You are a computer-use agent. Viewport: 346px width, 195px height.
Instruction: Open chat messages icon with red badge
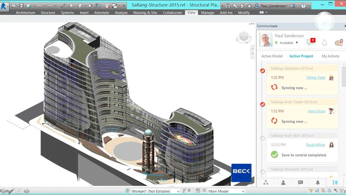311,41
